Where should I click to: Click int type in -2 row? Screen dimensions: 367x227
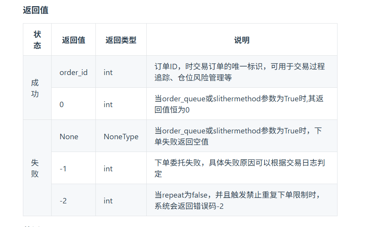108,201
